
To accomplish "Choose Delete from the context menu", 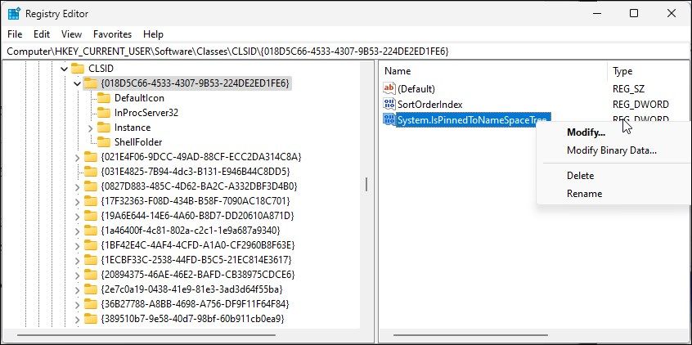I will click(x=580, y=176).
